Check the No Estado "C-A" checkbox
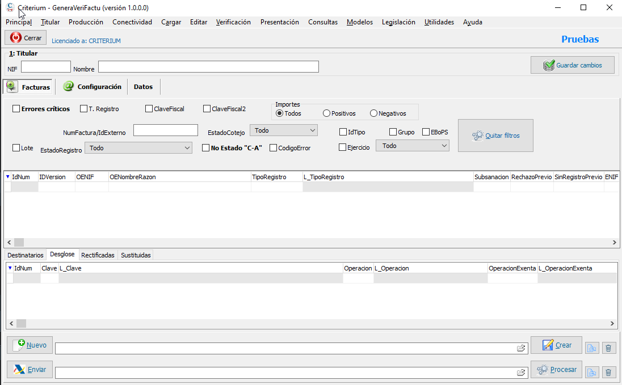The image size is (622, 385). coord(205,148)
